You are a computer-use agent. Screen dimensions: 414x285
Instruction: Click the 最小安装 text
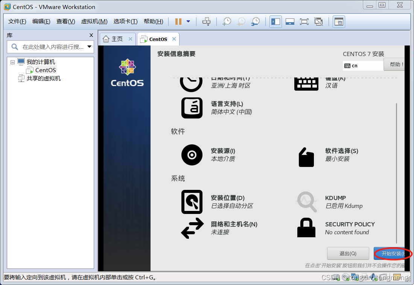pyautogui.click(x=338, y=159)
